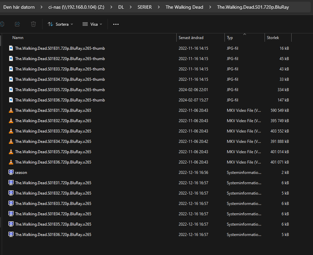Click the system information icon beside season
The image size is (313, 255).
coord(11,173)
